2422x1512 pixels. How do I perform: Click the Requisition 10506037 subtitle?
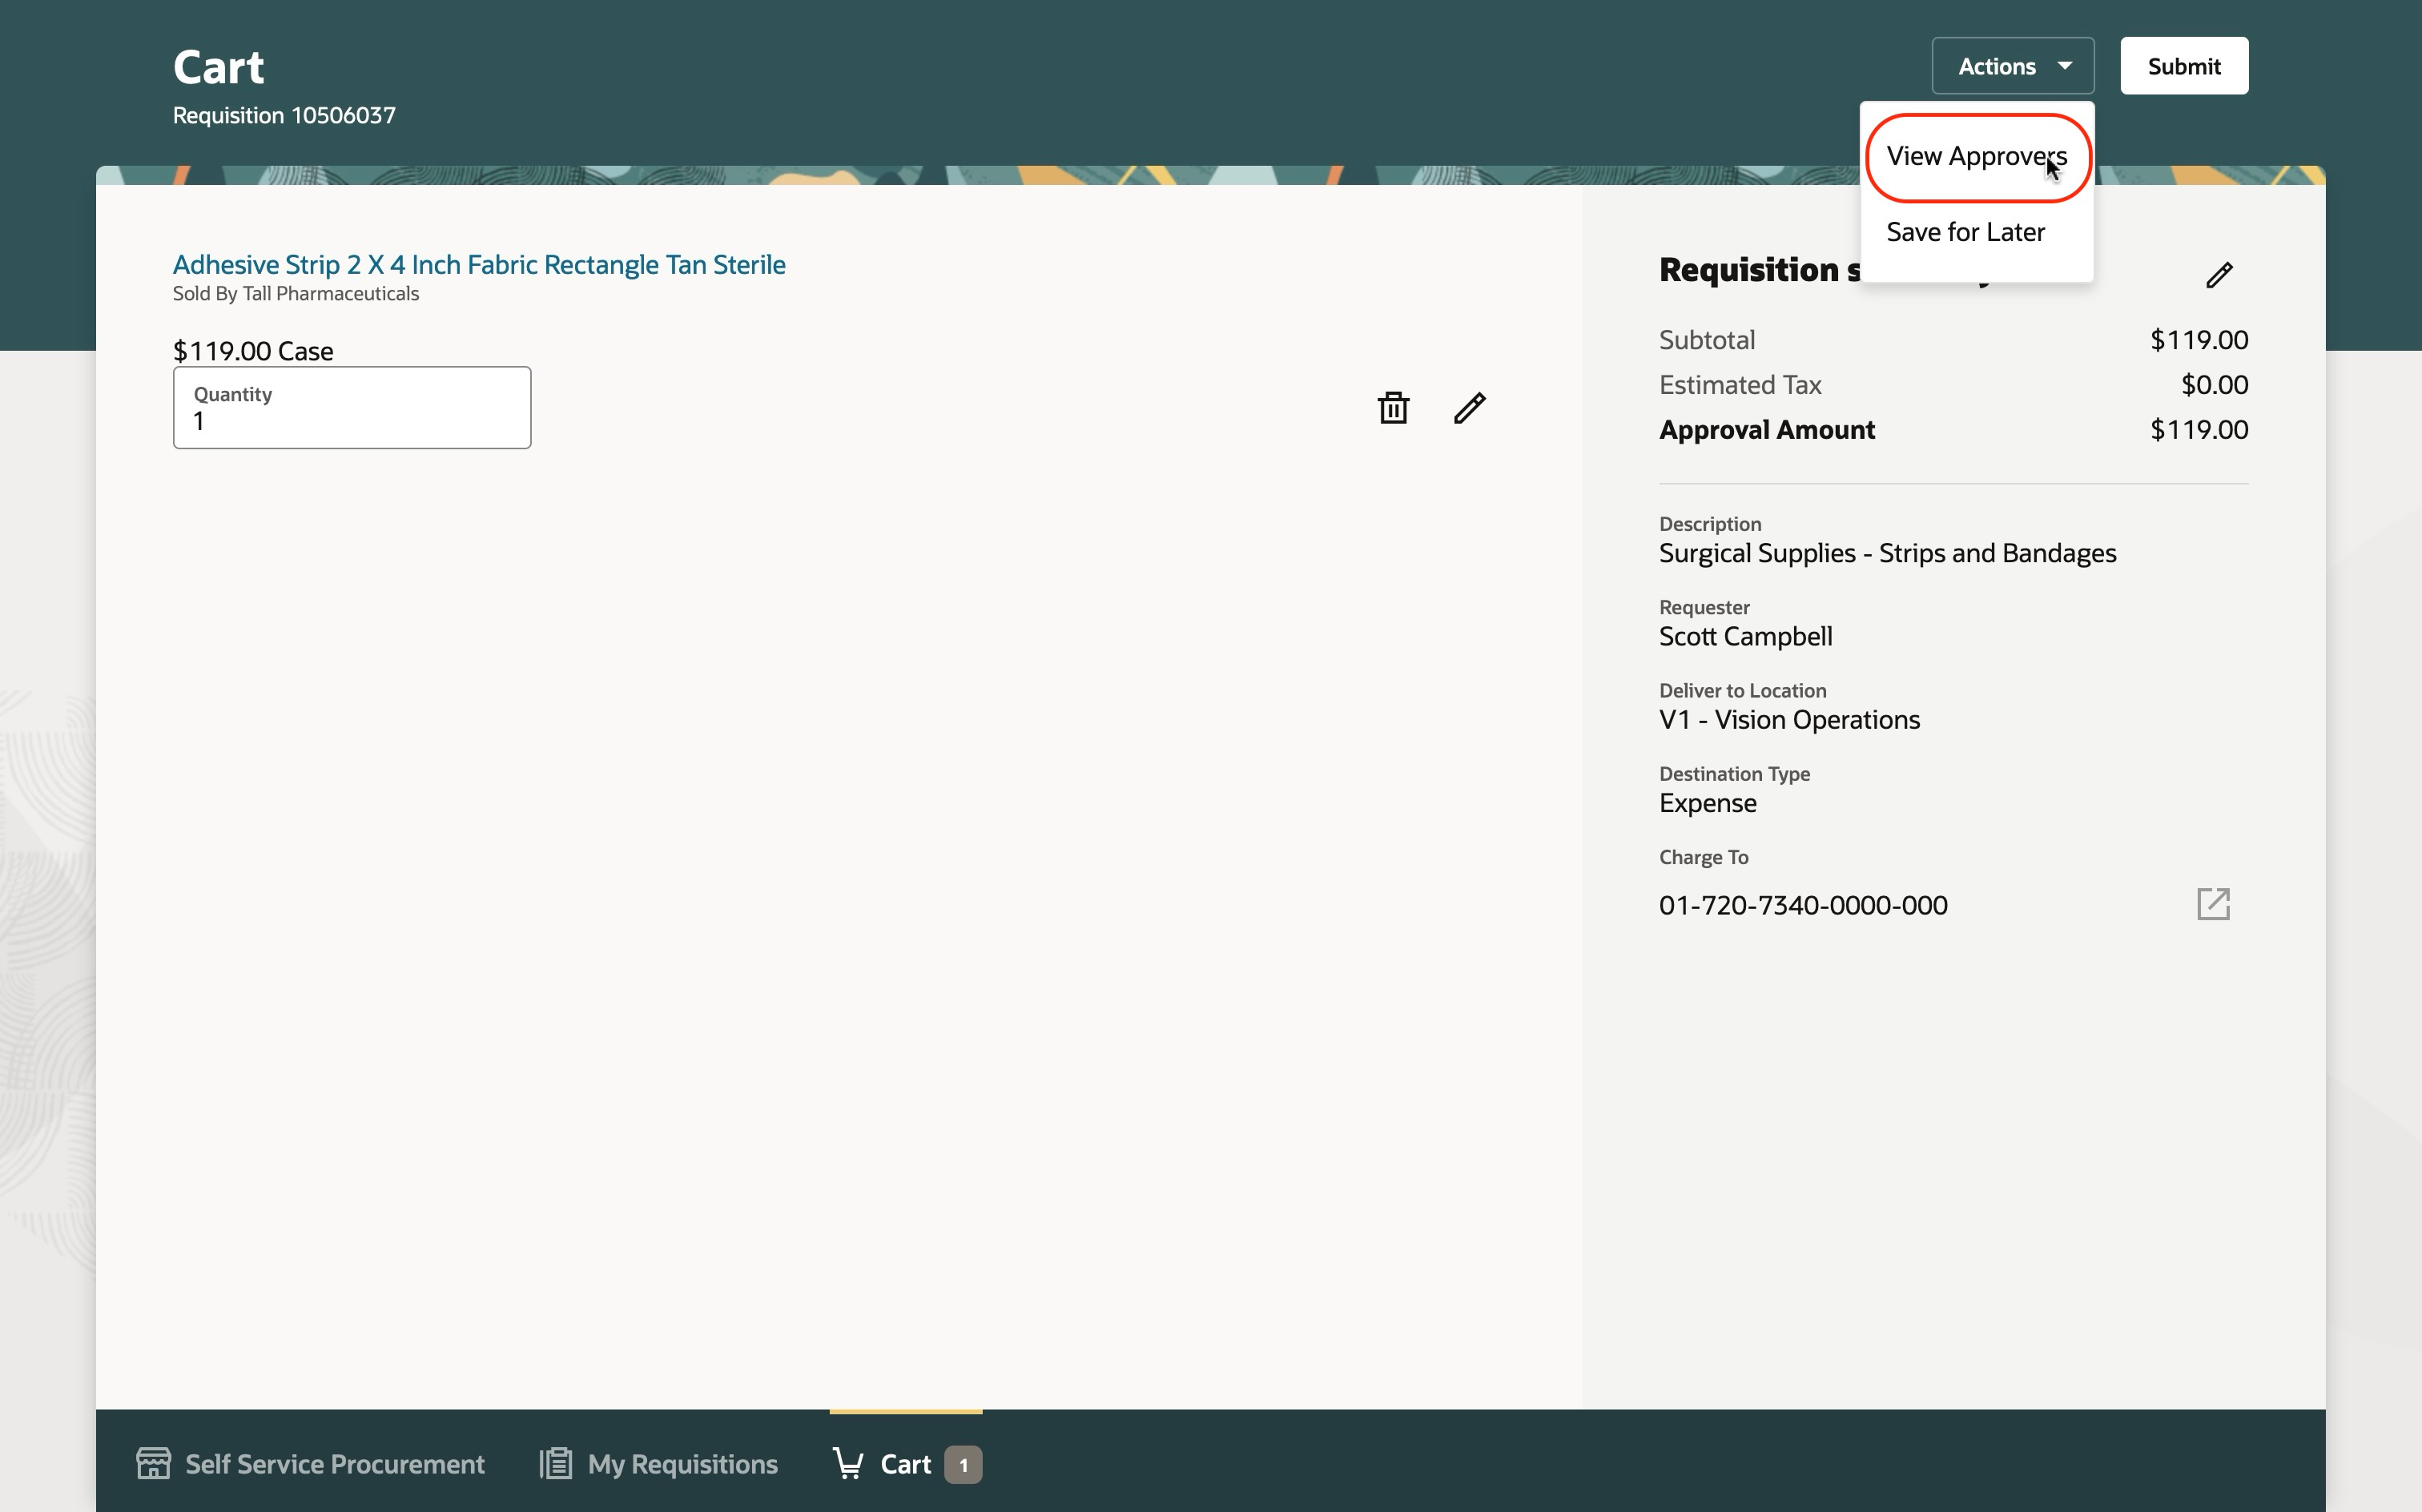click(284, 116)
